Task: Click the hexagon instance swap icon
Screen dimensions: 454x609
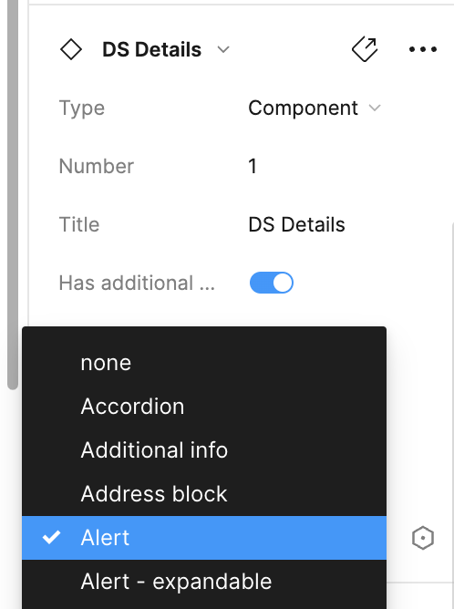Action: pyautogui.click(x=422, y=538)
